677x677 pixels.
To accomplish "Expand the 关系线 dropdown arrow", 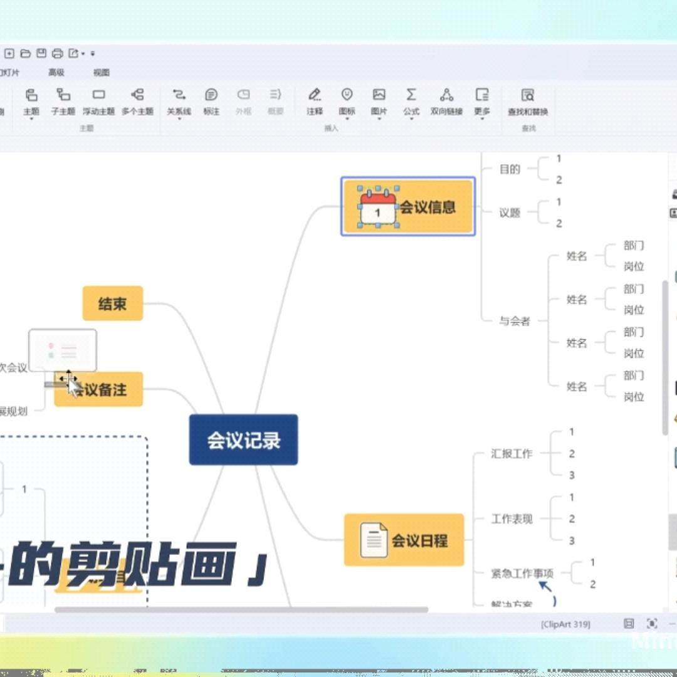I will click(179, 118).
